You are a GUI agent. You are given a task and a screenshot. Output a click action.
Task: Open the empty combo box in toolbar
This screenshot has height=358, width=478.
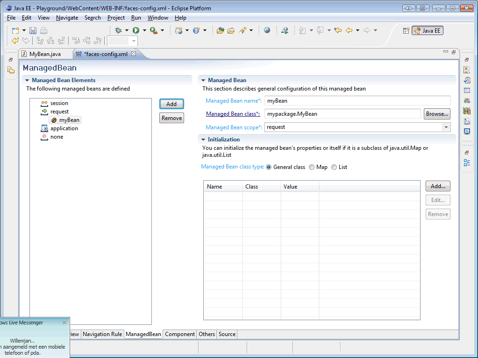click(x=122, y=41)
